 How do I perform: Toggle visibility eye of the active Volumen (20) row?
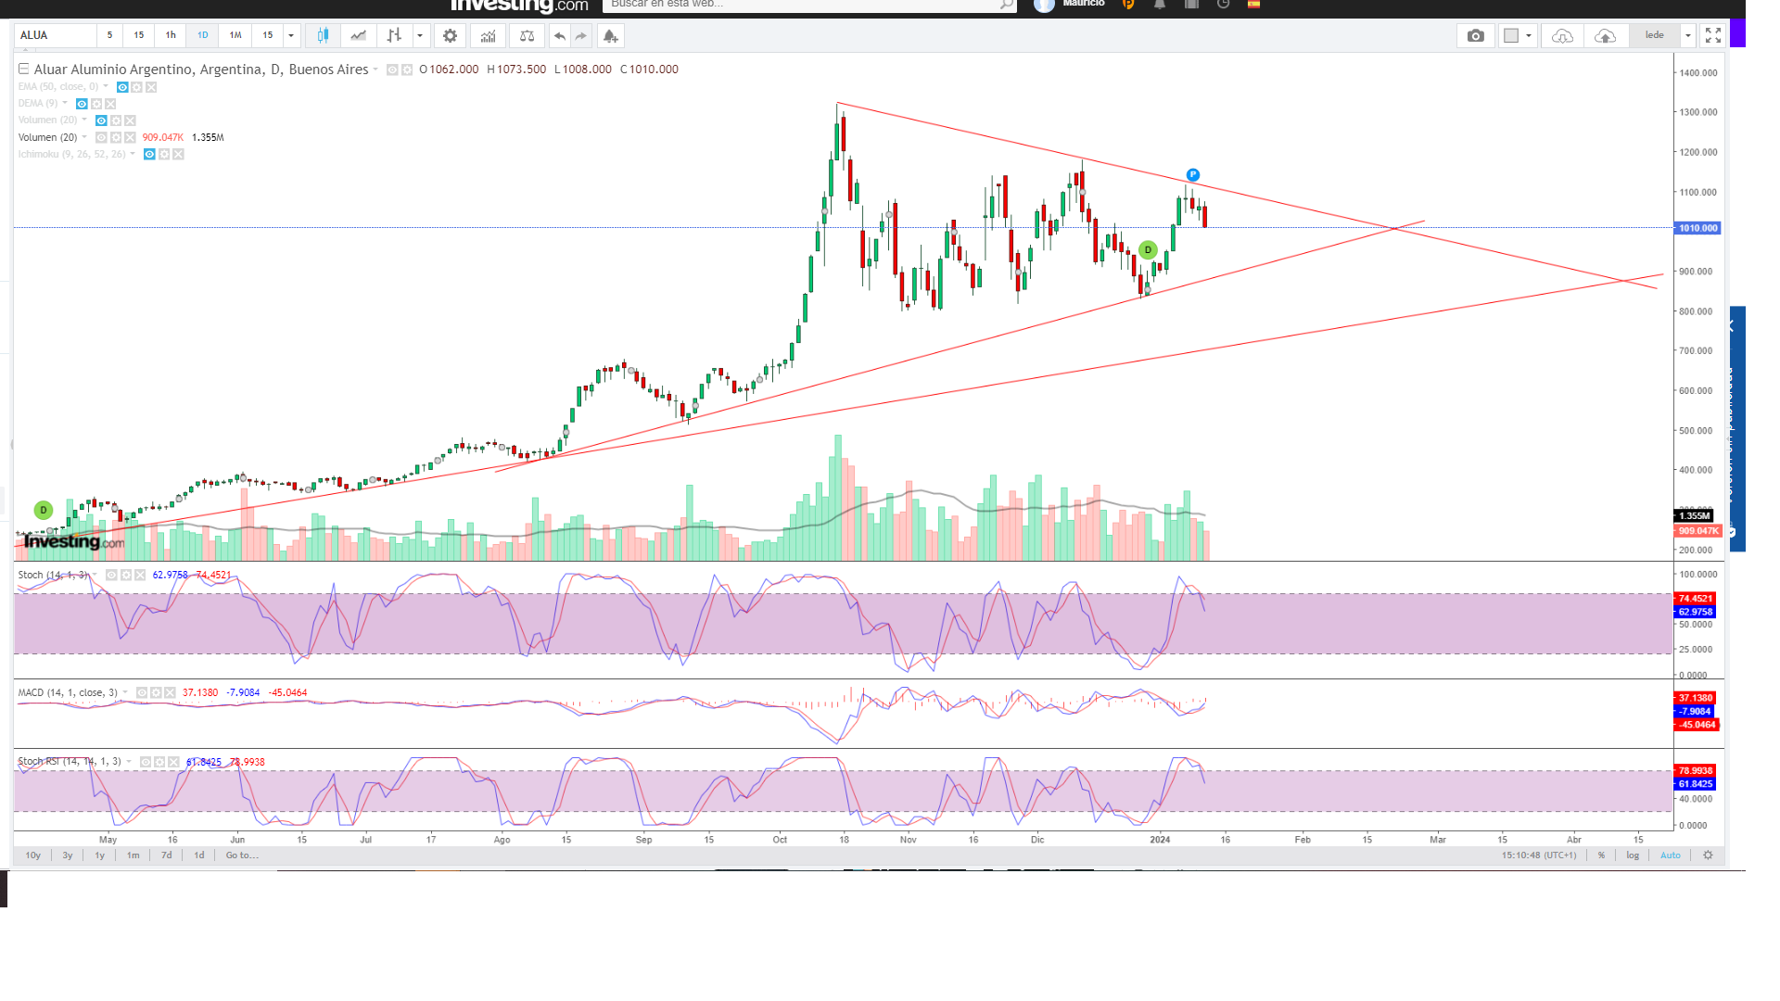click(101, 138)
